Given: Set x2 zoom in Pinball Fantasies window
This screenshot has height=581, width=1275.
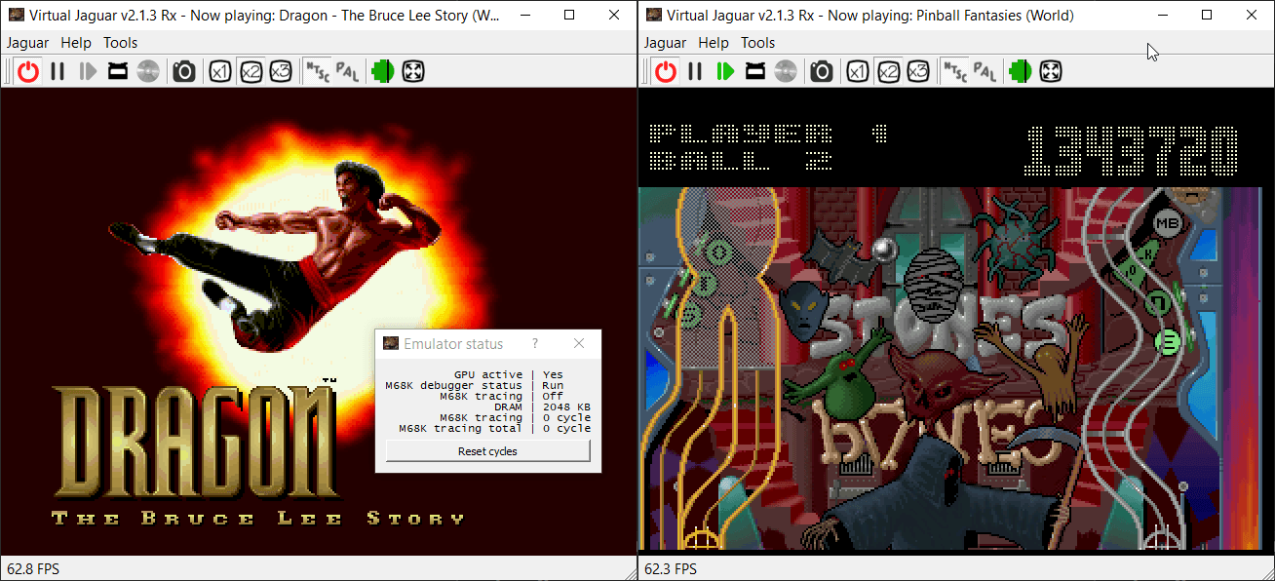Looking at the screenshot, I should coord(888,71).
